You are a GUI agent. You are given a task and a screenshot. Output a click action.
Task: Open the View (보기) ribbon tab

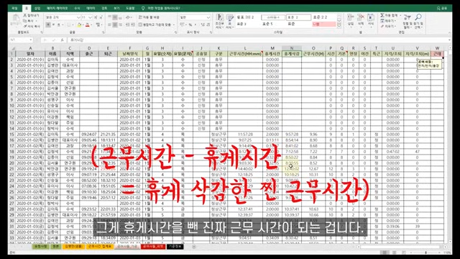coord(116,8)
